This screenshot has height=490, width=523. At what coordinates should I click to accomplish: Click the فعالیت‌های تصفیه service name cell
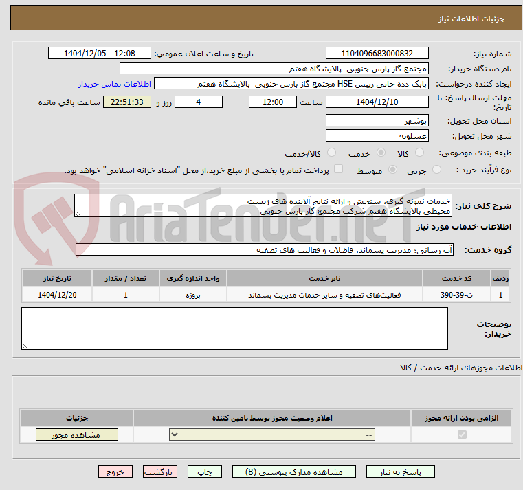pyautogui.click(x=324, y=295)
